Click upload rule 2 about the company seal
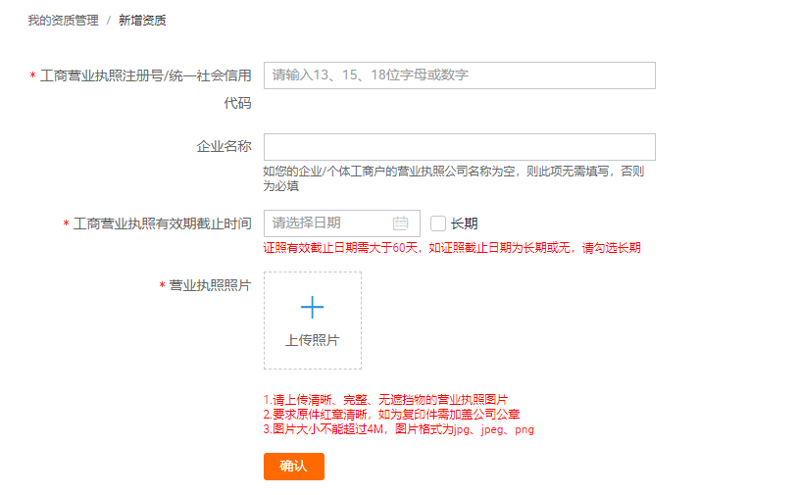The image size is (799, 495). coord(391,415)
